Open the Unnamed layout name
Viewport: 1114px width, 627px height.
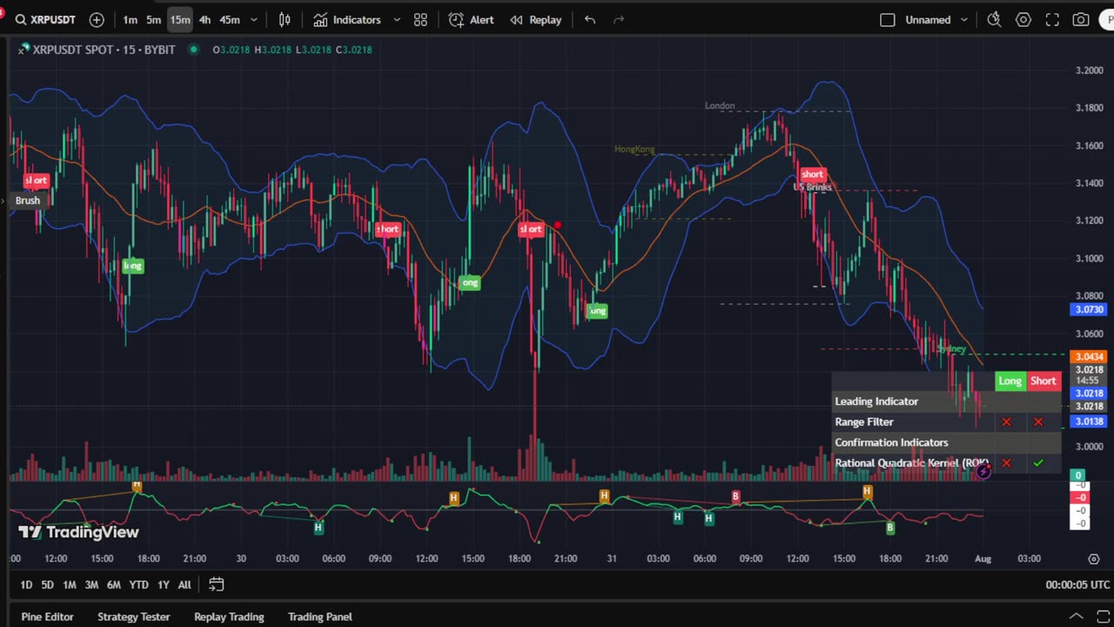928,19
